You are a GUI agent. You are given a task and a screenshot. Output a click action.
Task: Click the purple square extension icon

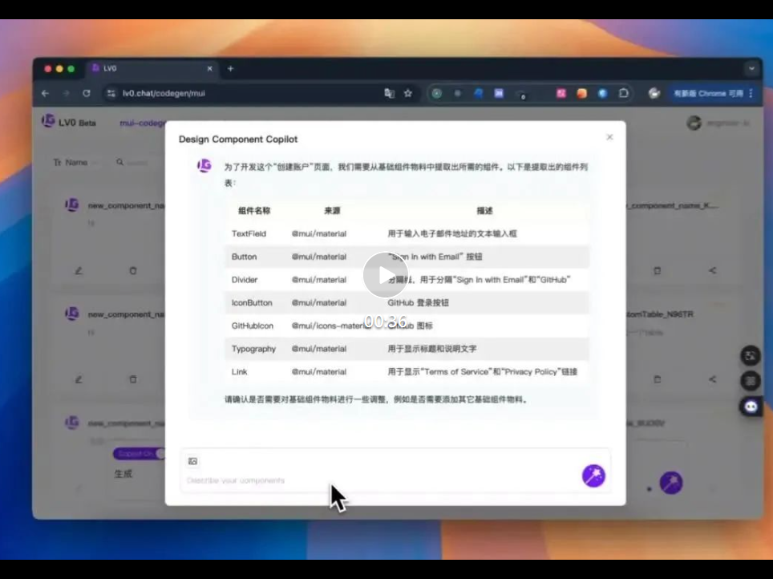pos(499,93)
